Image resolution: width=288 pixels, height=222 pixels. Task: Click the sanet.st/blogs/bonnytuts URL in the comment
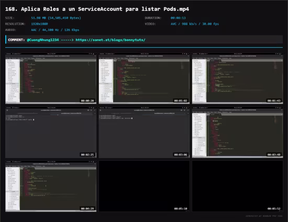(110, 40)
